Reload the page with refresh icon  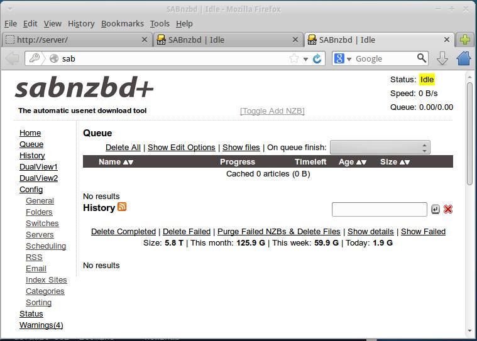click(x=317, y=58)
